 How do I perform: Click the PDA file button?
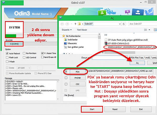77,72
